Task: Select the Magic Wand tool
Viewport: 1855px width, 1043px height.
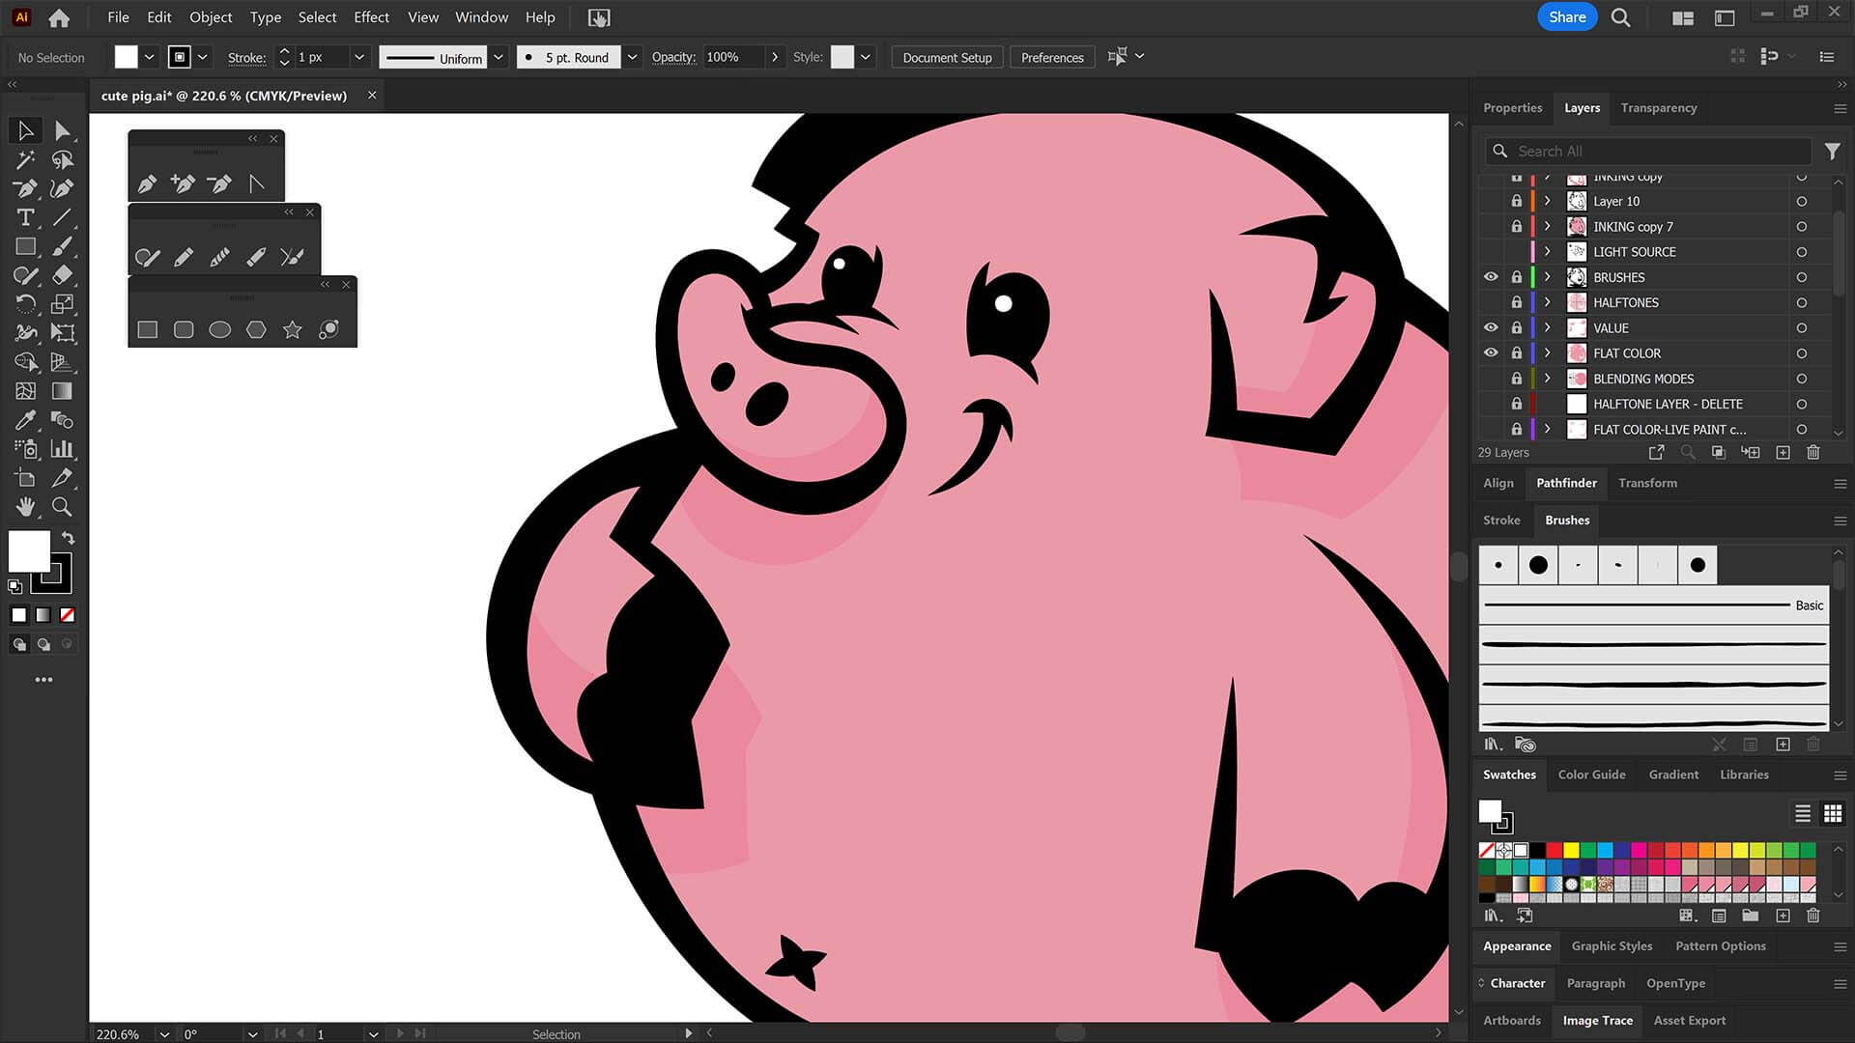Action: pyautogui.click(x=25, y=159)
